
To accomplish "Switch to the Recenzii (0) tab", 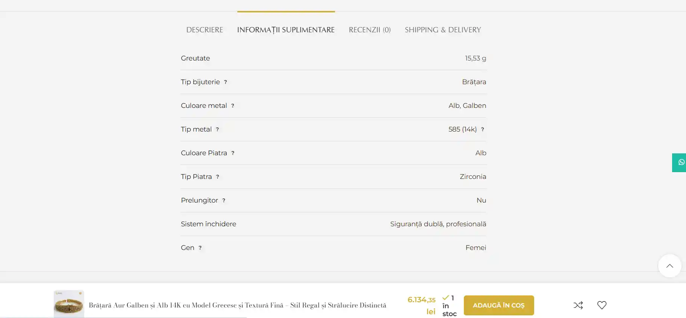I will [370, 30].
